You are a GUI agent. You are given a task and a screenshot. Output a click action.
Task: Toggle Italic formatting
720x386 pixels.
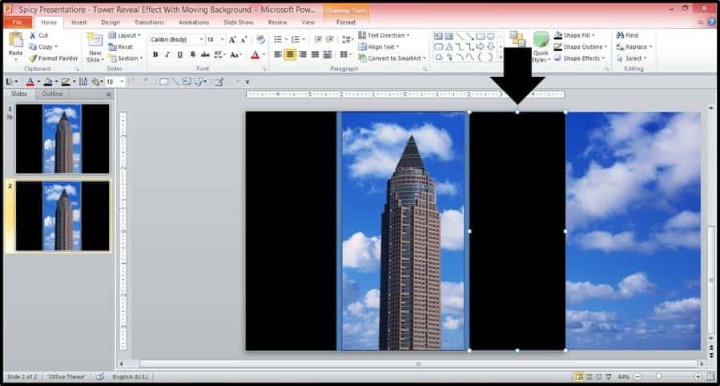[x=167, y=54]
